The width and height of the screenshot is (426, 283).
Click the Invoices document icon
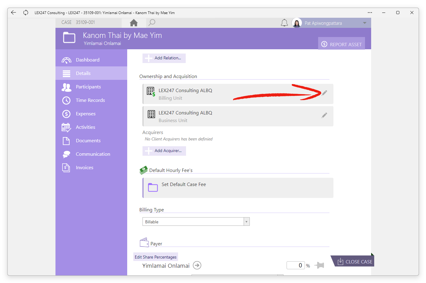pos(66,168)
